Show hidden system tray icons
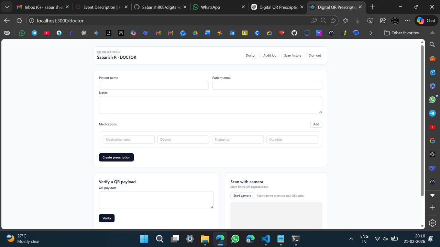Image resolution: width=440 pixels, height=247 pixels. tap(351, 239)
